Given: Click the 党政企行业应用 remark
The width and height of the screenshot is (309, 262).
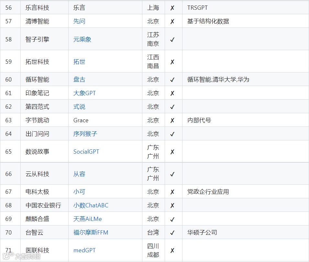Looking at the screenshot, I should [208, 192].
